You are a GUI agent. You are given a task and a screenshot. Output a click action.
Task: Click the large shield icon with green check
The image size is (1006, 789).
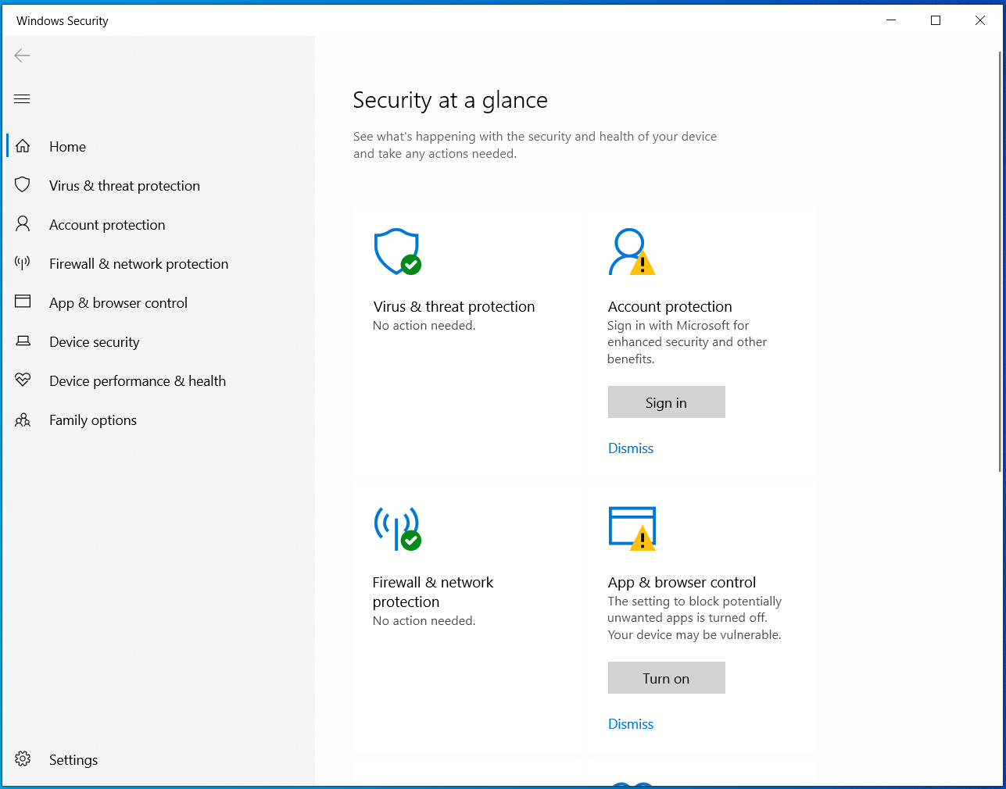tap(398, 252)
